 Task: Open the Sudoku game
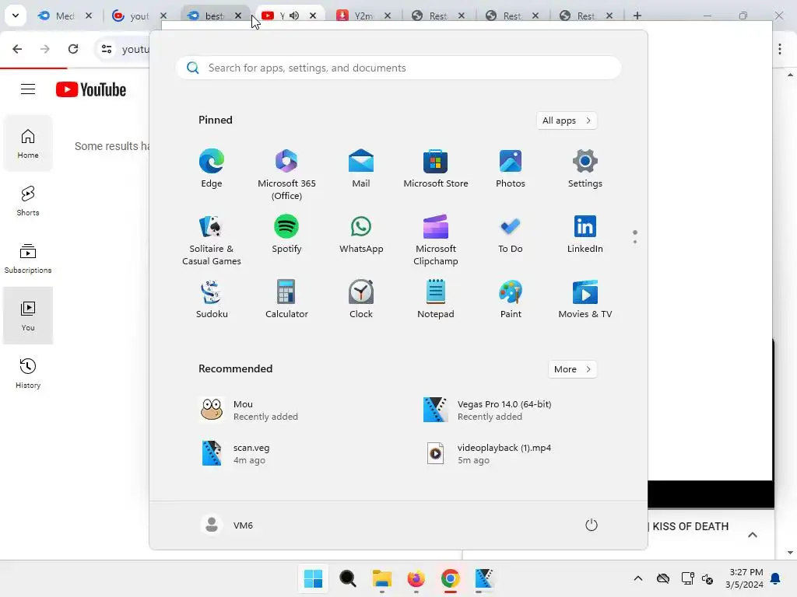[x=212, y=299]
